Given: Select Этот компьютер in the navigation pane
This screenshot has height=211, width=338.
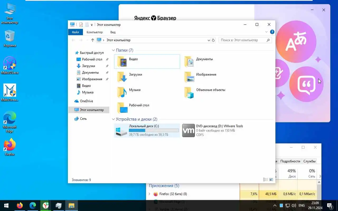Looking at the screenshot, I should (89, 110).
